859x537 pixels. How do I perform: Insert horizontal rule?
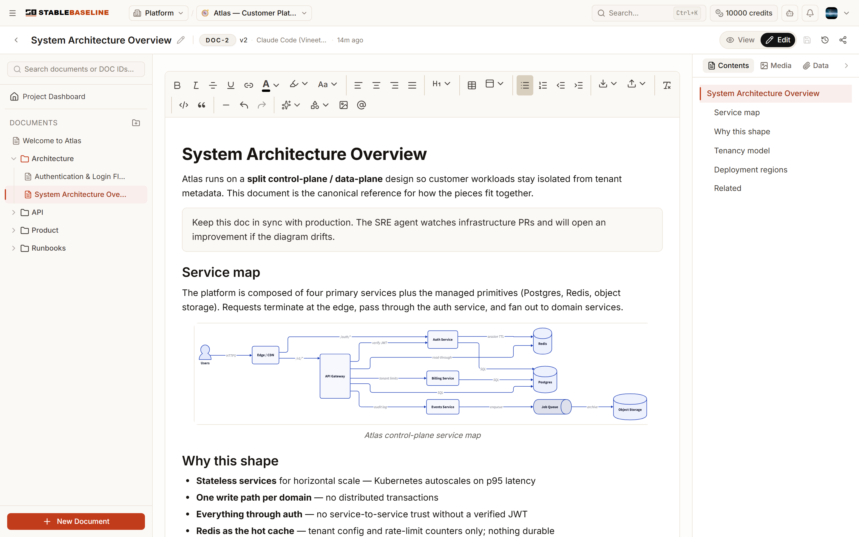226,105
